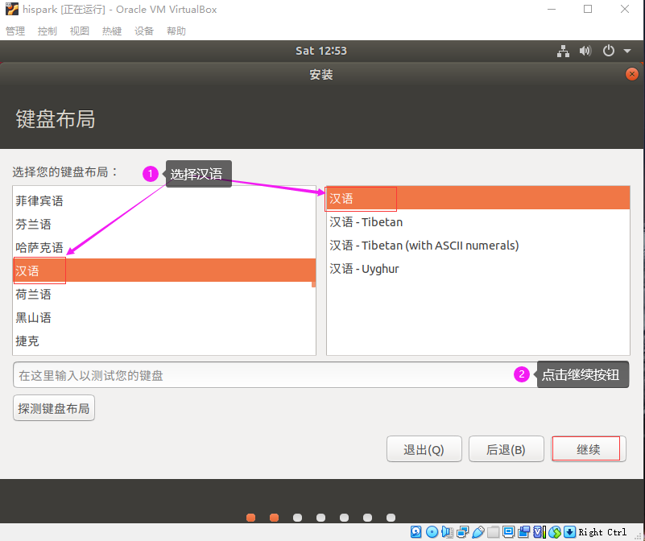Choose the 汉语 - Tibetan variant
The image size is (645, 541).
[478, 222]
